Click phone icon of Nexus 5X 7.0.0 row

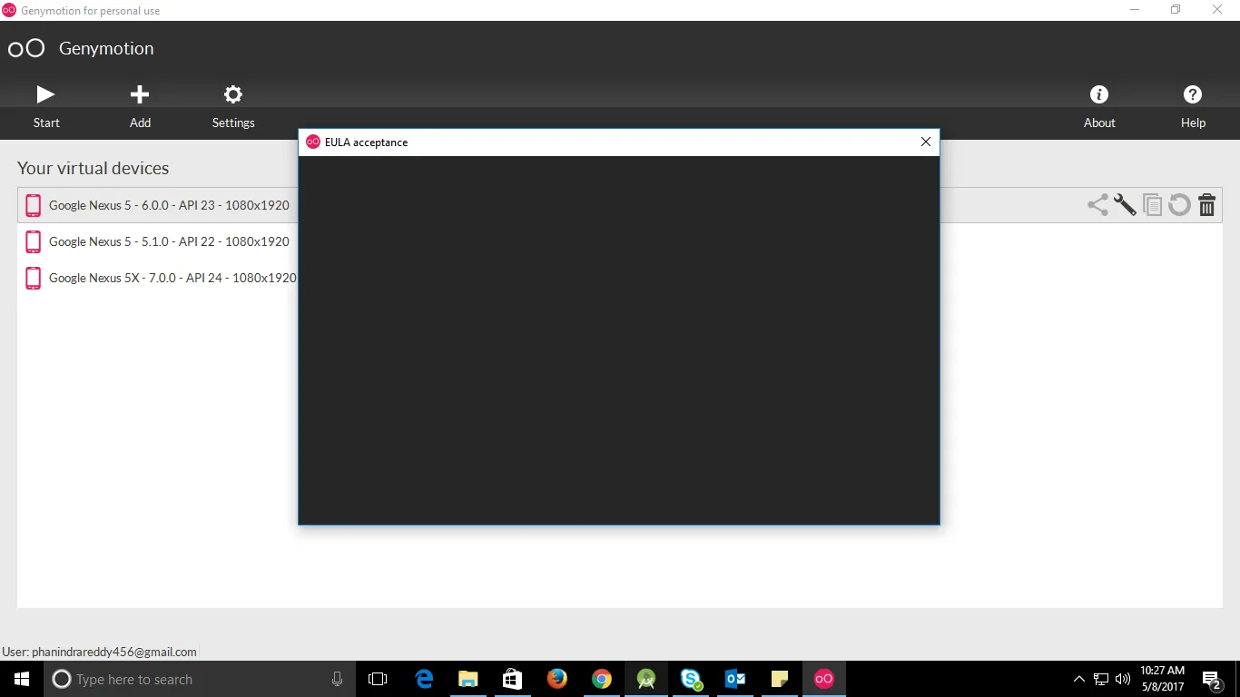(34, 278)
